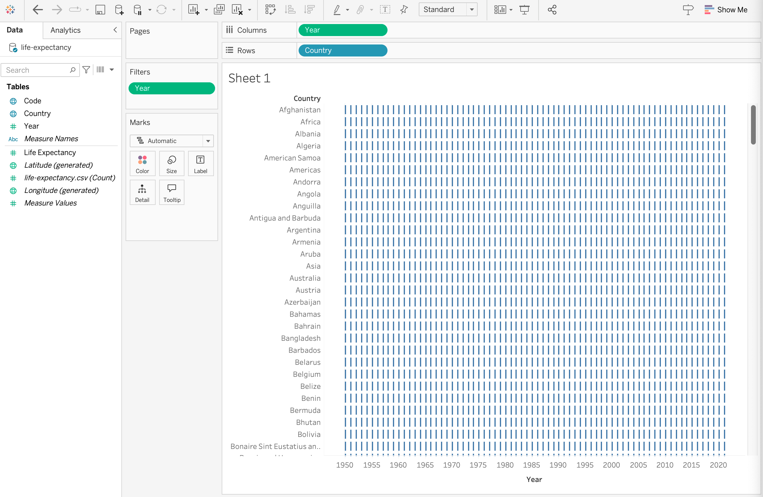Screen dimensions: 763x497
Task: Click the New Worksheet icon
Action: pos(194,10)
